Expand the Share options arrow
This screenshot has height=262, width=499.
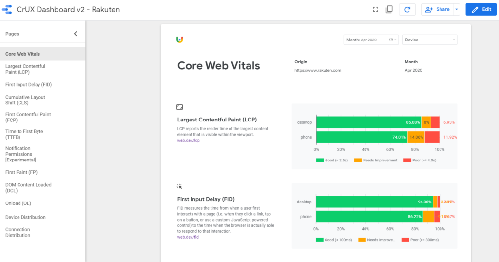pos(456,10)
